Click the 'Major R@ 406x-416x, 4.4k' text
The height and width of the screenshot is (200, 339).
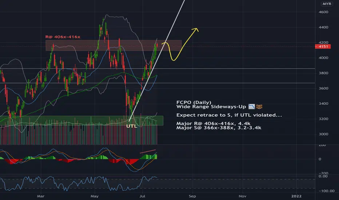point(214,124)
